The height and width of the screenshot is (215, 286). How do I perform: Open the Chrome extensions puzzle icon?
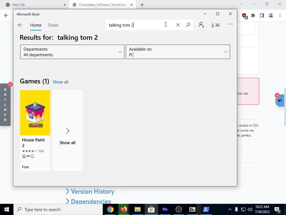[x=253, y=15]
